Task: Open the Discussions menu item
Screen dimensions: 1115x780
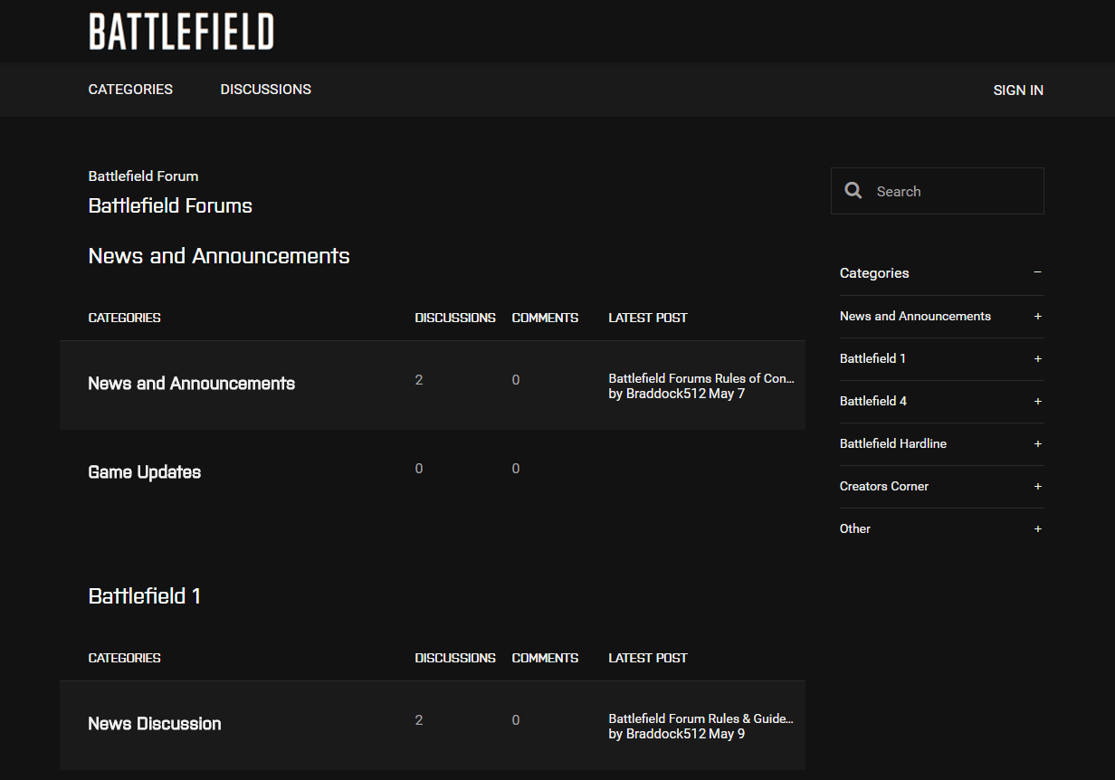Action: (x=265, y=90)
